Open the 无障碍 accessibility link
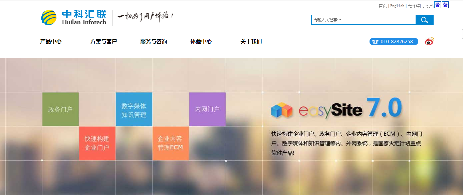The image size is (463, 195). [414, 6]
